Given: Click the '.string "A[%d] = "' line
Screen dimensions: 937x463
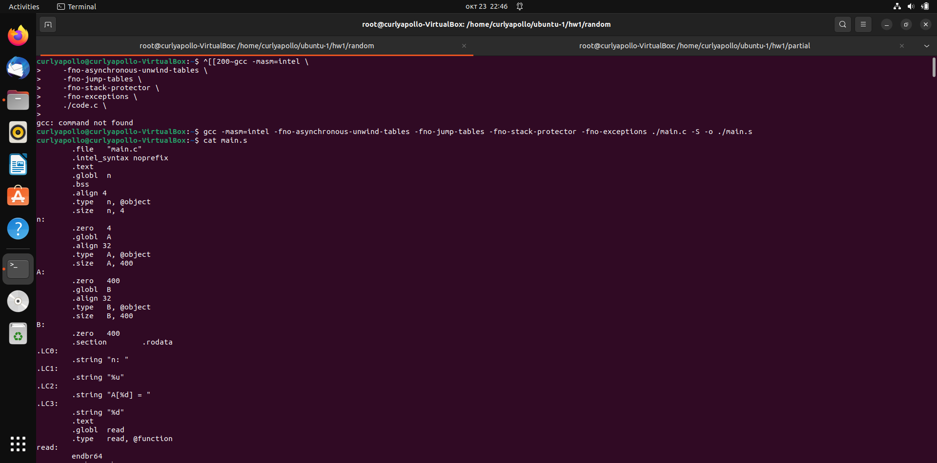Looking at the screenshot, I should pos(111,395).
